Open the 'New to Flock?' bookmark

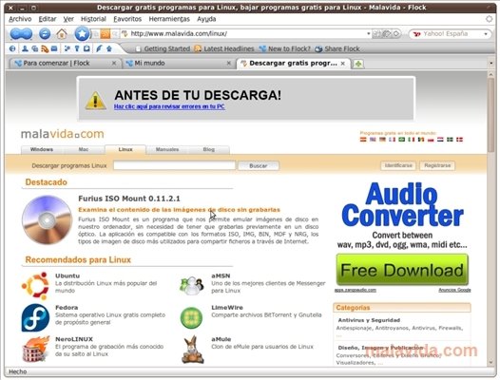(285, 48)
